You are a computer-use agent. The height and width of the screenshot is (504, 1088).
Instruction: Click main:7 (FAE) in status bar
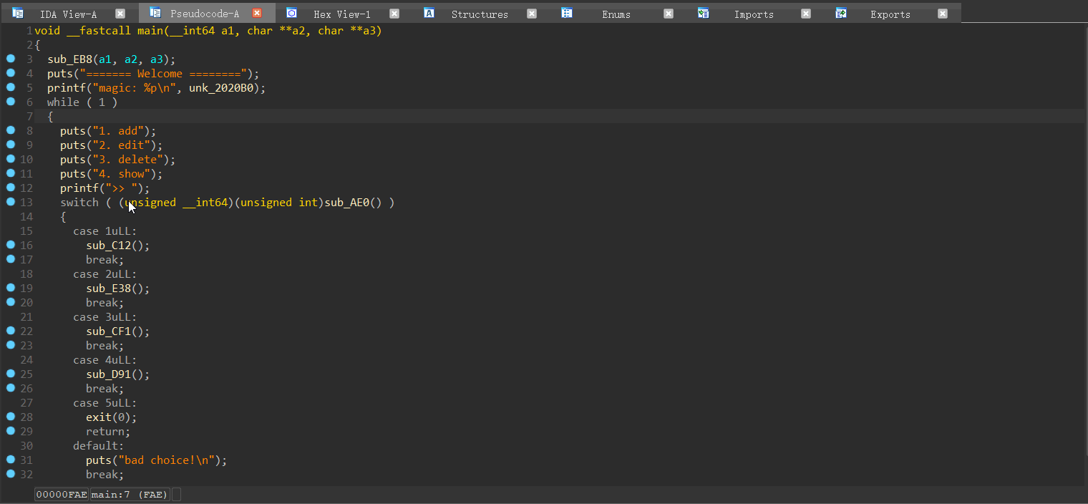point(130,495)
